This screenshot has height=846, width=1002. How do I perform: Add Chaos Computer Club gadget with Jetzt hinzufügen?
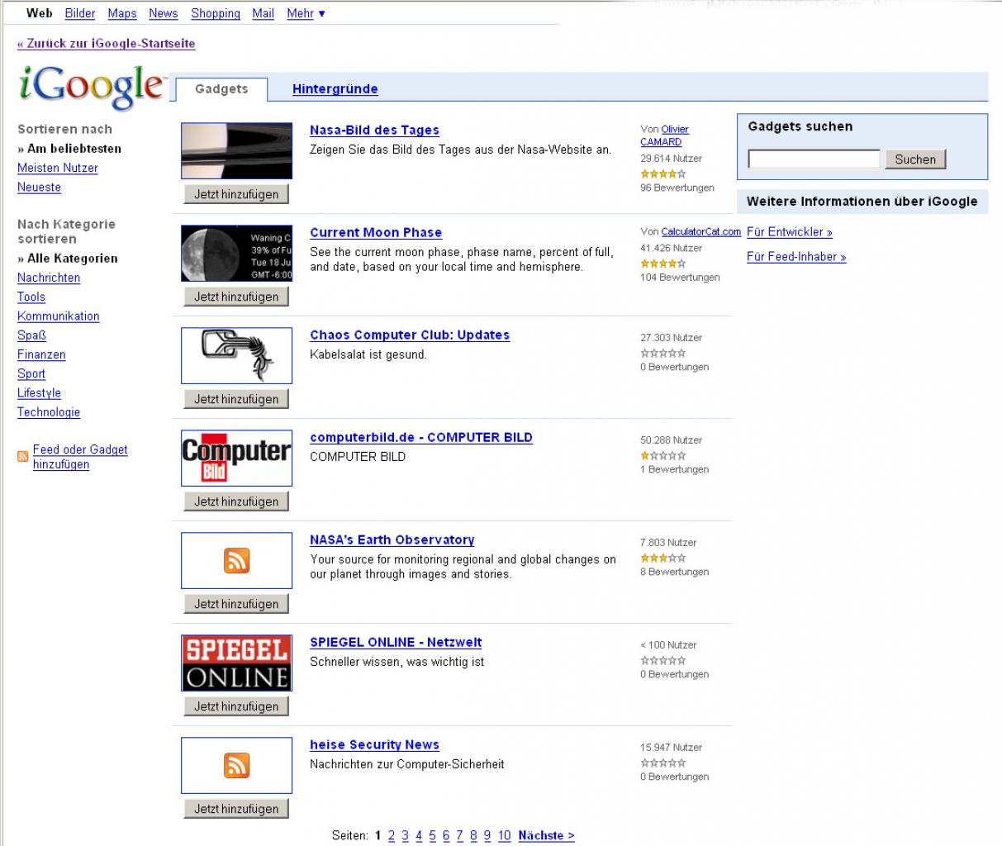tap(236, 399)
